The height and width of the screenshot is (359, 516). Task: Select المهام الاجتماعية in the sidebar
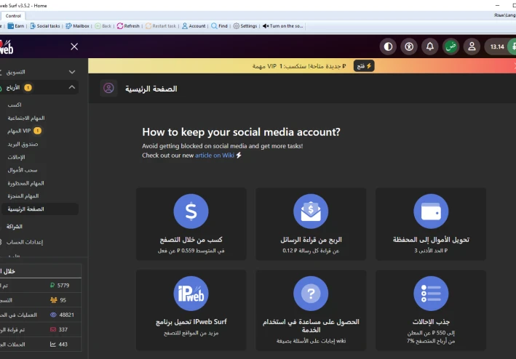(26, 118)
